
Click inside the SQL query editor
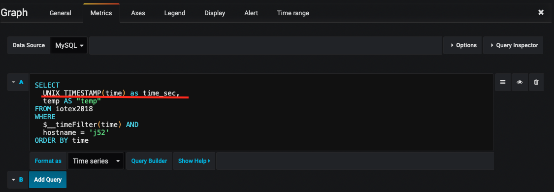point(261,112)
